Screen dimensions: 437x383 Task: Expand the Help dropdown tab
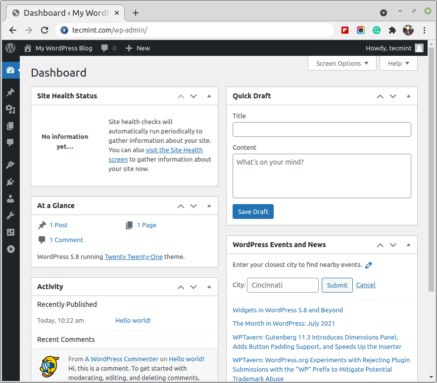tap(398, 63)
